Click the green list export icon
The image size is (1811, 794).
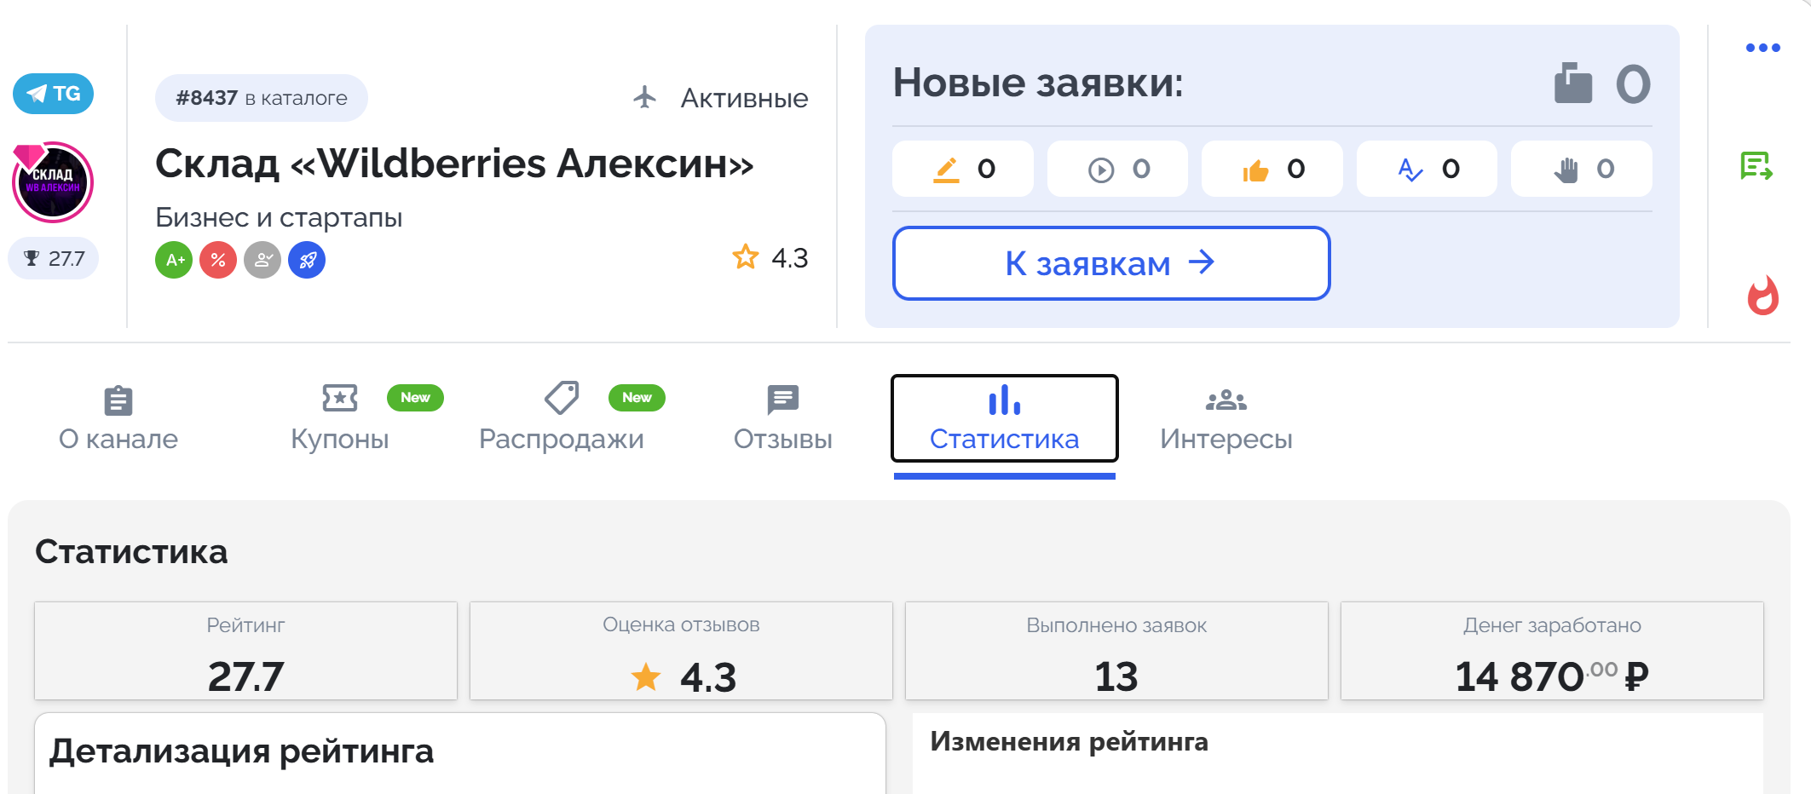(x=1756, y=166)
